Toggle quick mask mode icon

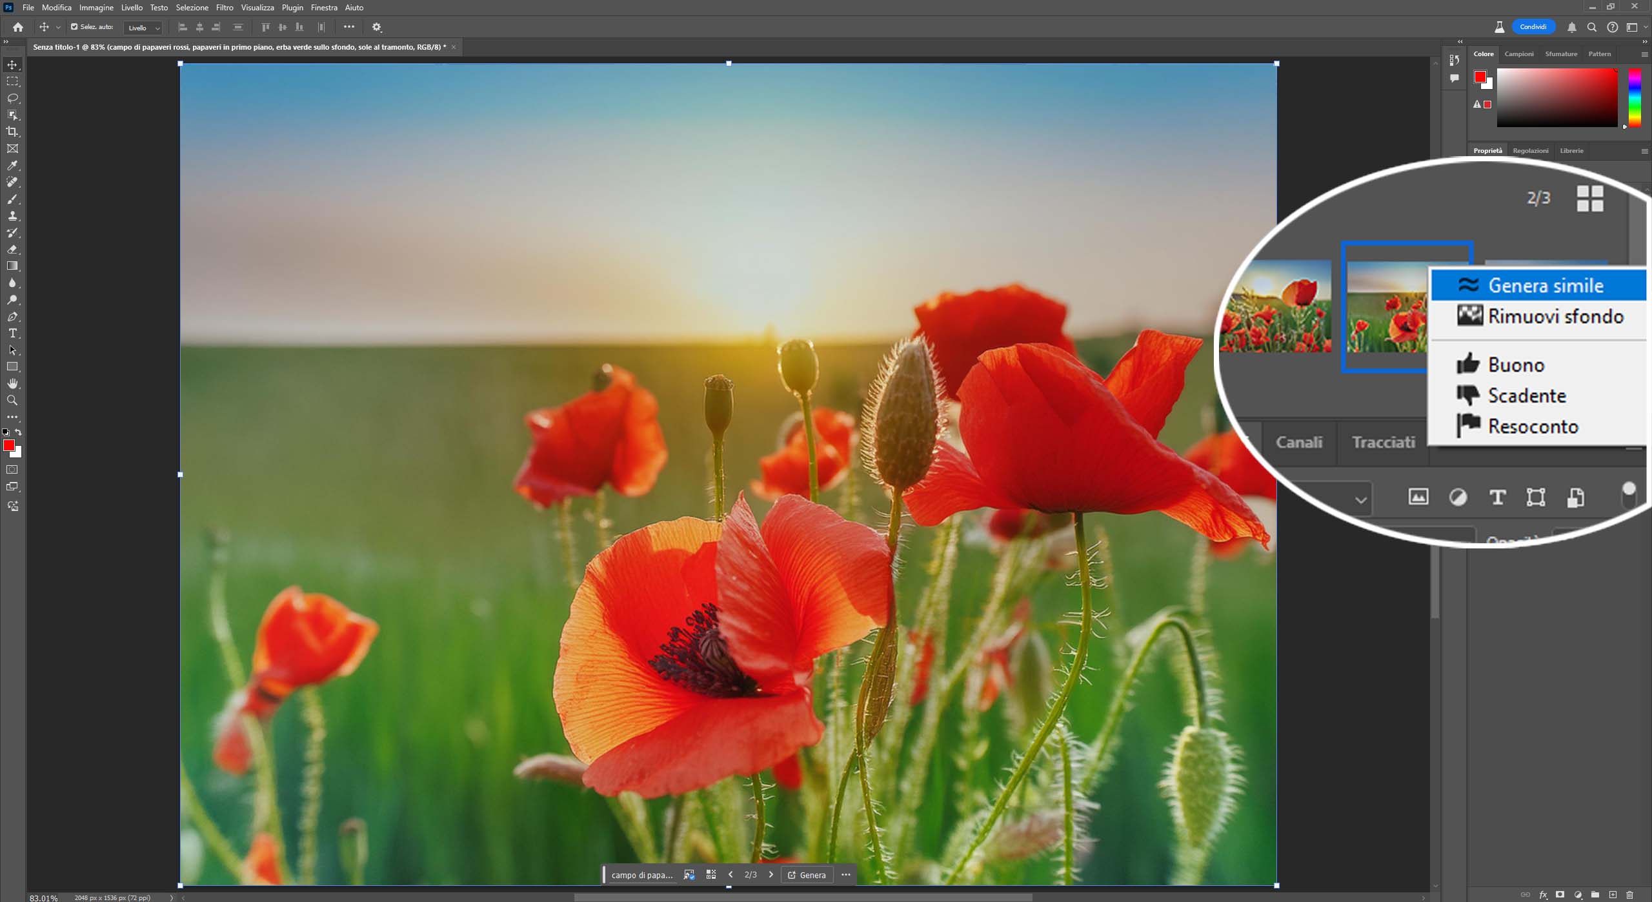pos(12,470)
